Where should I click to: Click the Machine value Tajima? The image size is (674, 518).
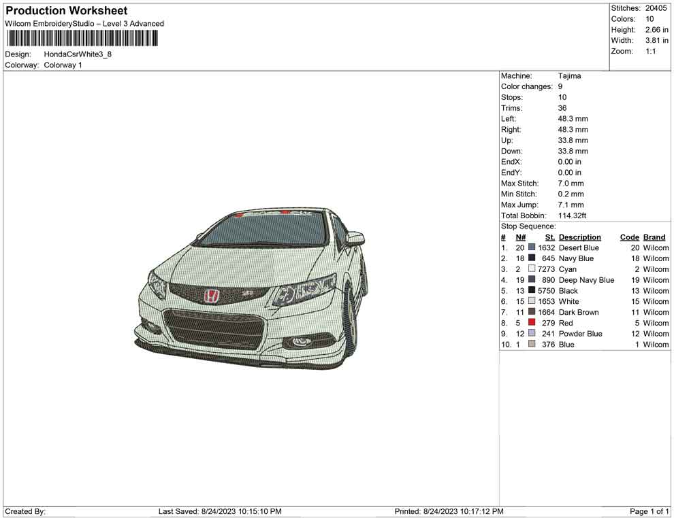570,76
